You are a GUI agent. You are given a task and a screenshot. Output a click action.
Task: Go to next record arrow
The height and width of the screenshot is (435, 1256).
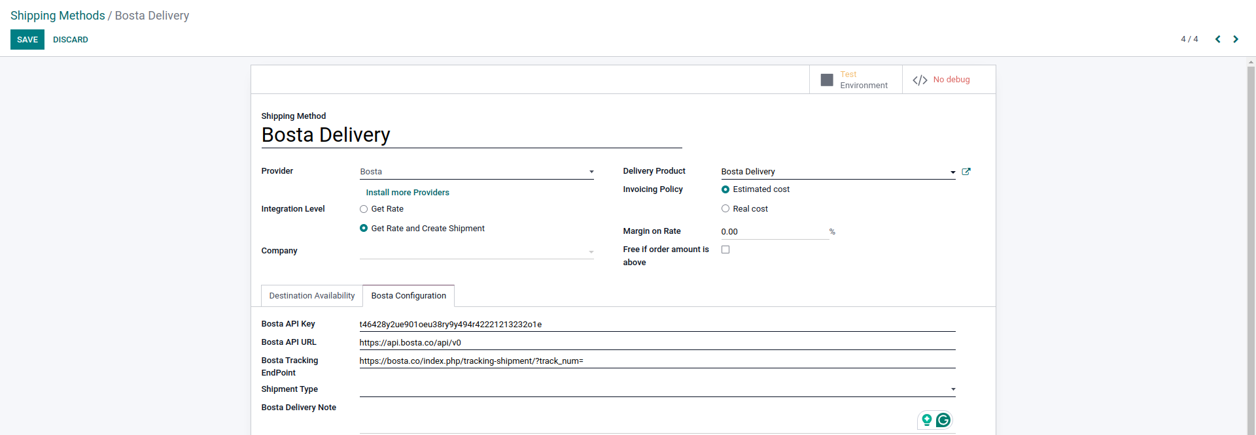click(x=1236, y=39)
